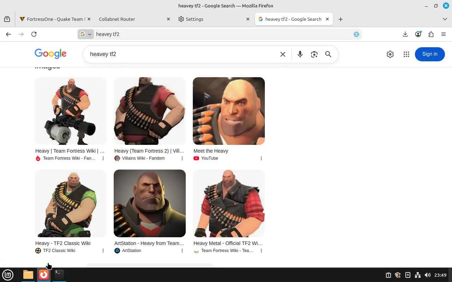Go back to the previous page
Viewport: 452px width, 282px height.
(8, 34)
